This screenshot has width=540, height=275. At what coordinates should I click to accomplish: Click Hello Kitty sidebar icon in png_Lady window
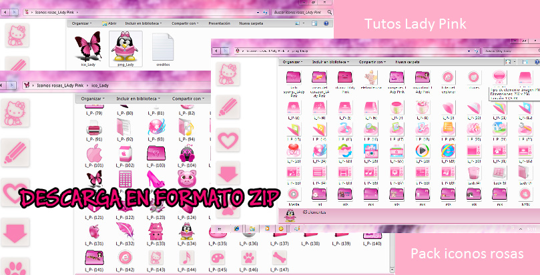point(228,74)
